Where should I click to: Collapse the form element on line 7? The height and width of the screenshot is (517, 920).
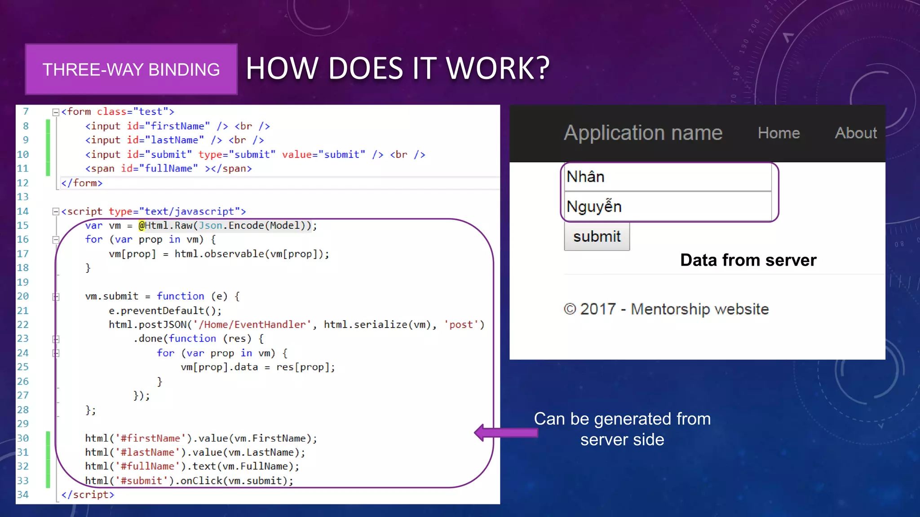[56, 112]
